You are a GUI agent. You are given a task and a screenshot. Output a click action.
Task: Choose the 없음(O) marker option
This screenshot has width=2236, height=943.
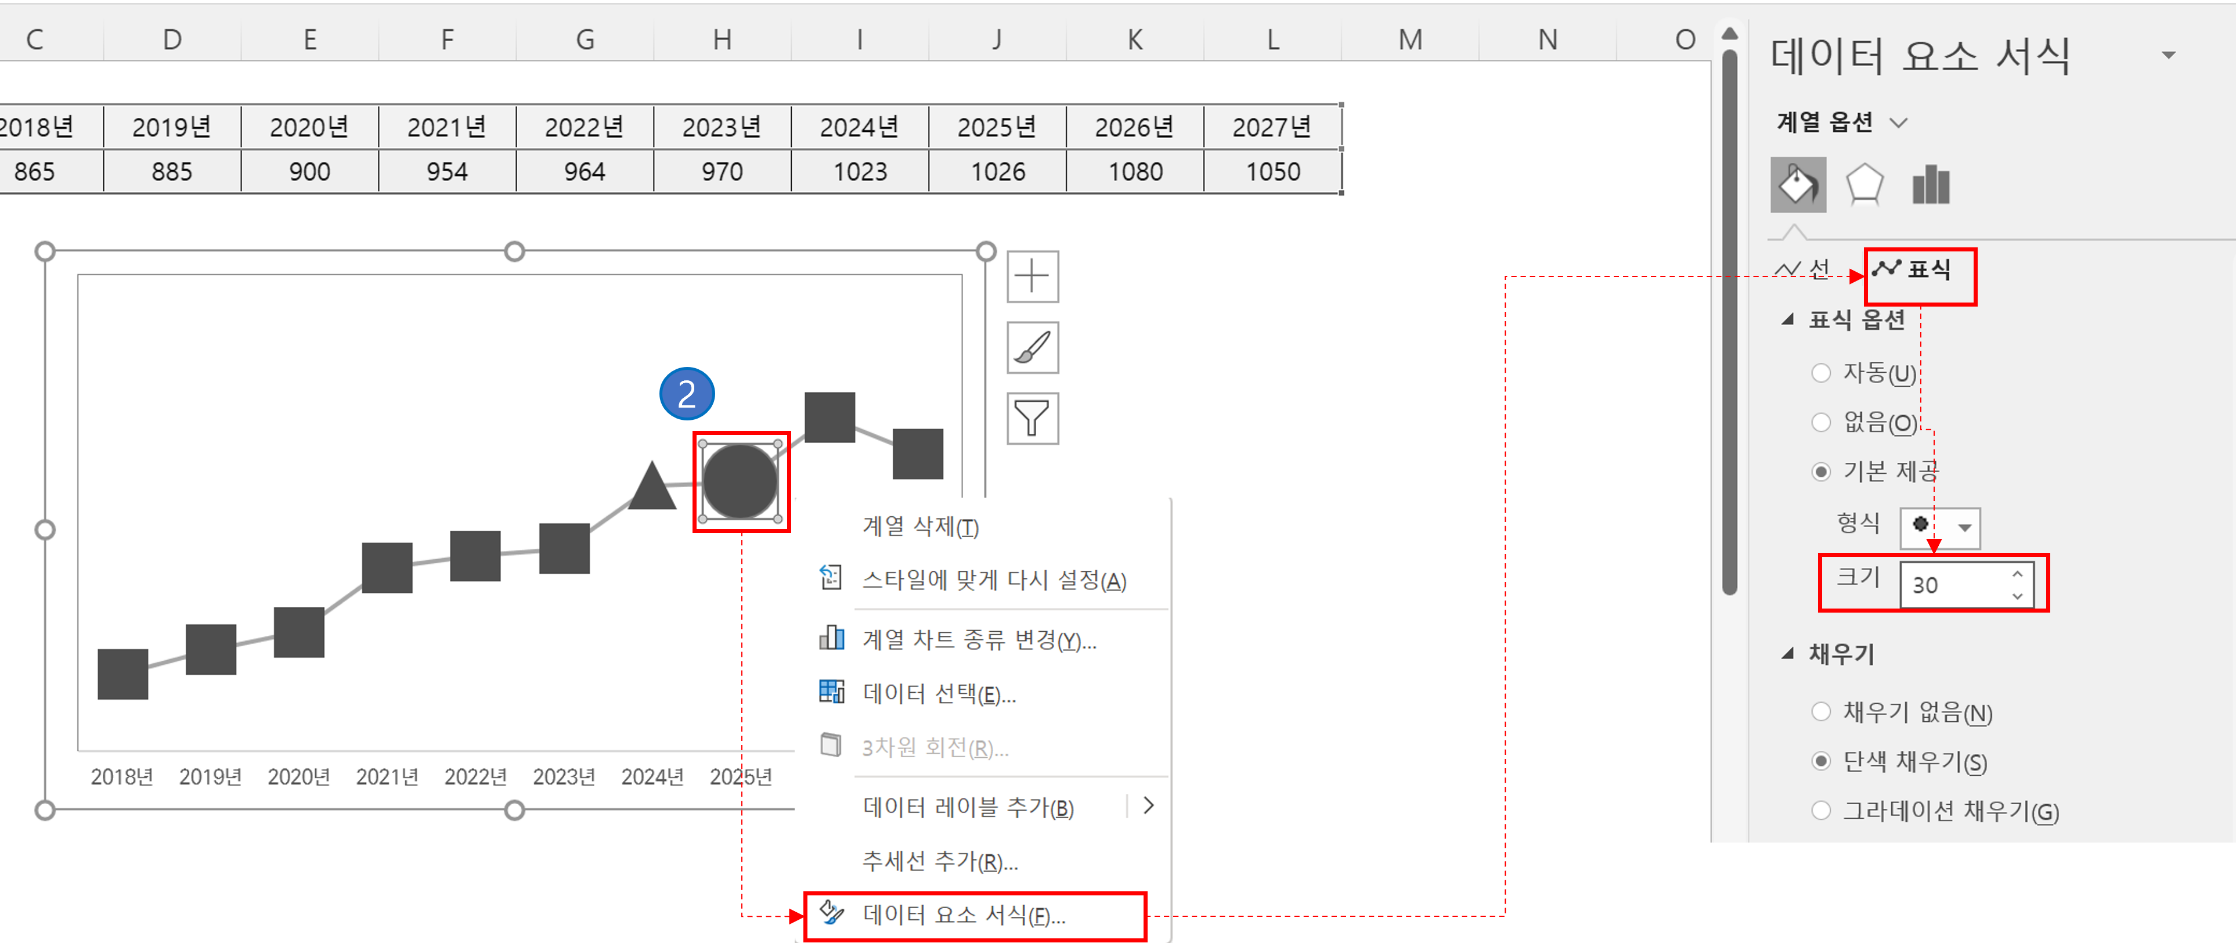click(1820, 422)
